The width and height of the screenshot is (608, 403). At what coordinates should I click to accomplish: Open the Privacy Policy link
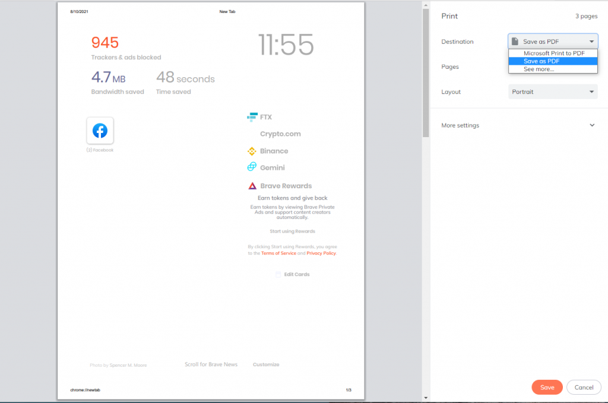(x=321, y=252)
